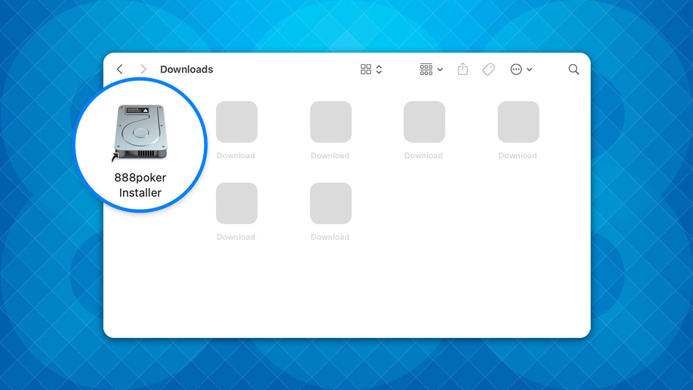Expand the More actions dropdown chevron
The image size is (693, 390).
point(530,70)
